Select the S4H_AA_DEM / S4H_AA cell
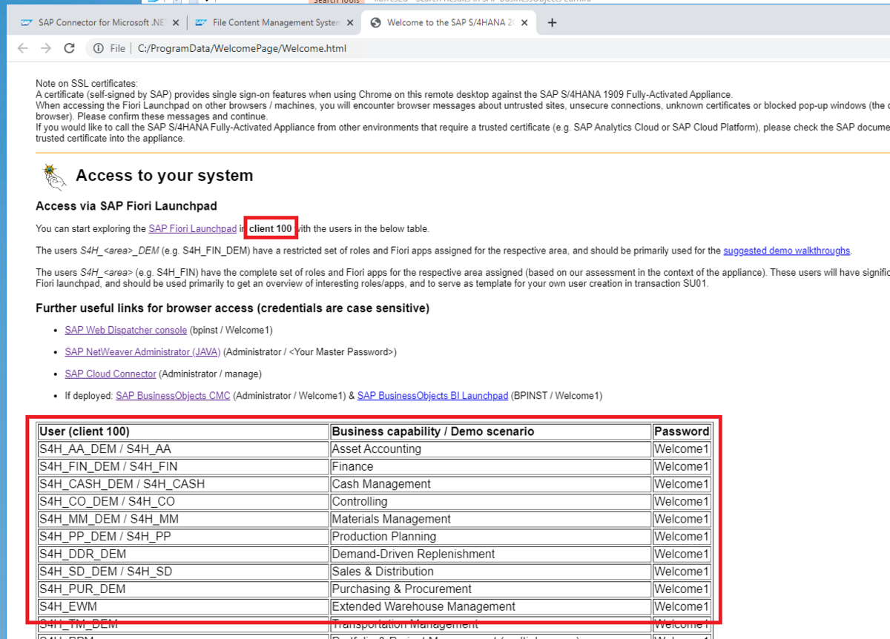 (x=182, y=449)
